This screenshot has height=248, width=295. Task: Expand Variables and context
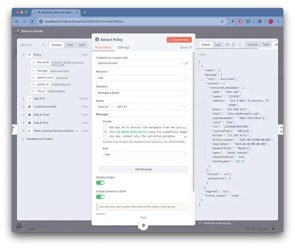[24, 139]
